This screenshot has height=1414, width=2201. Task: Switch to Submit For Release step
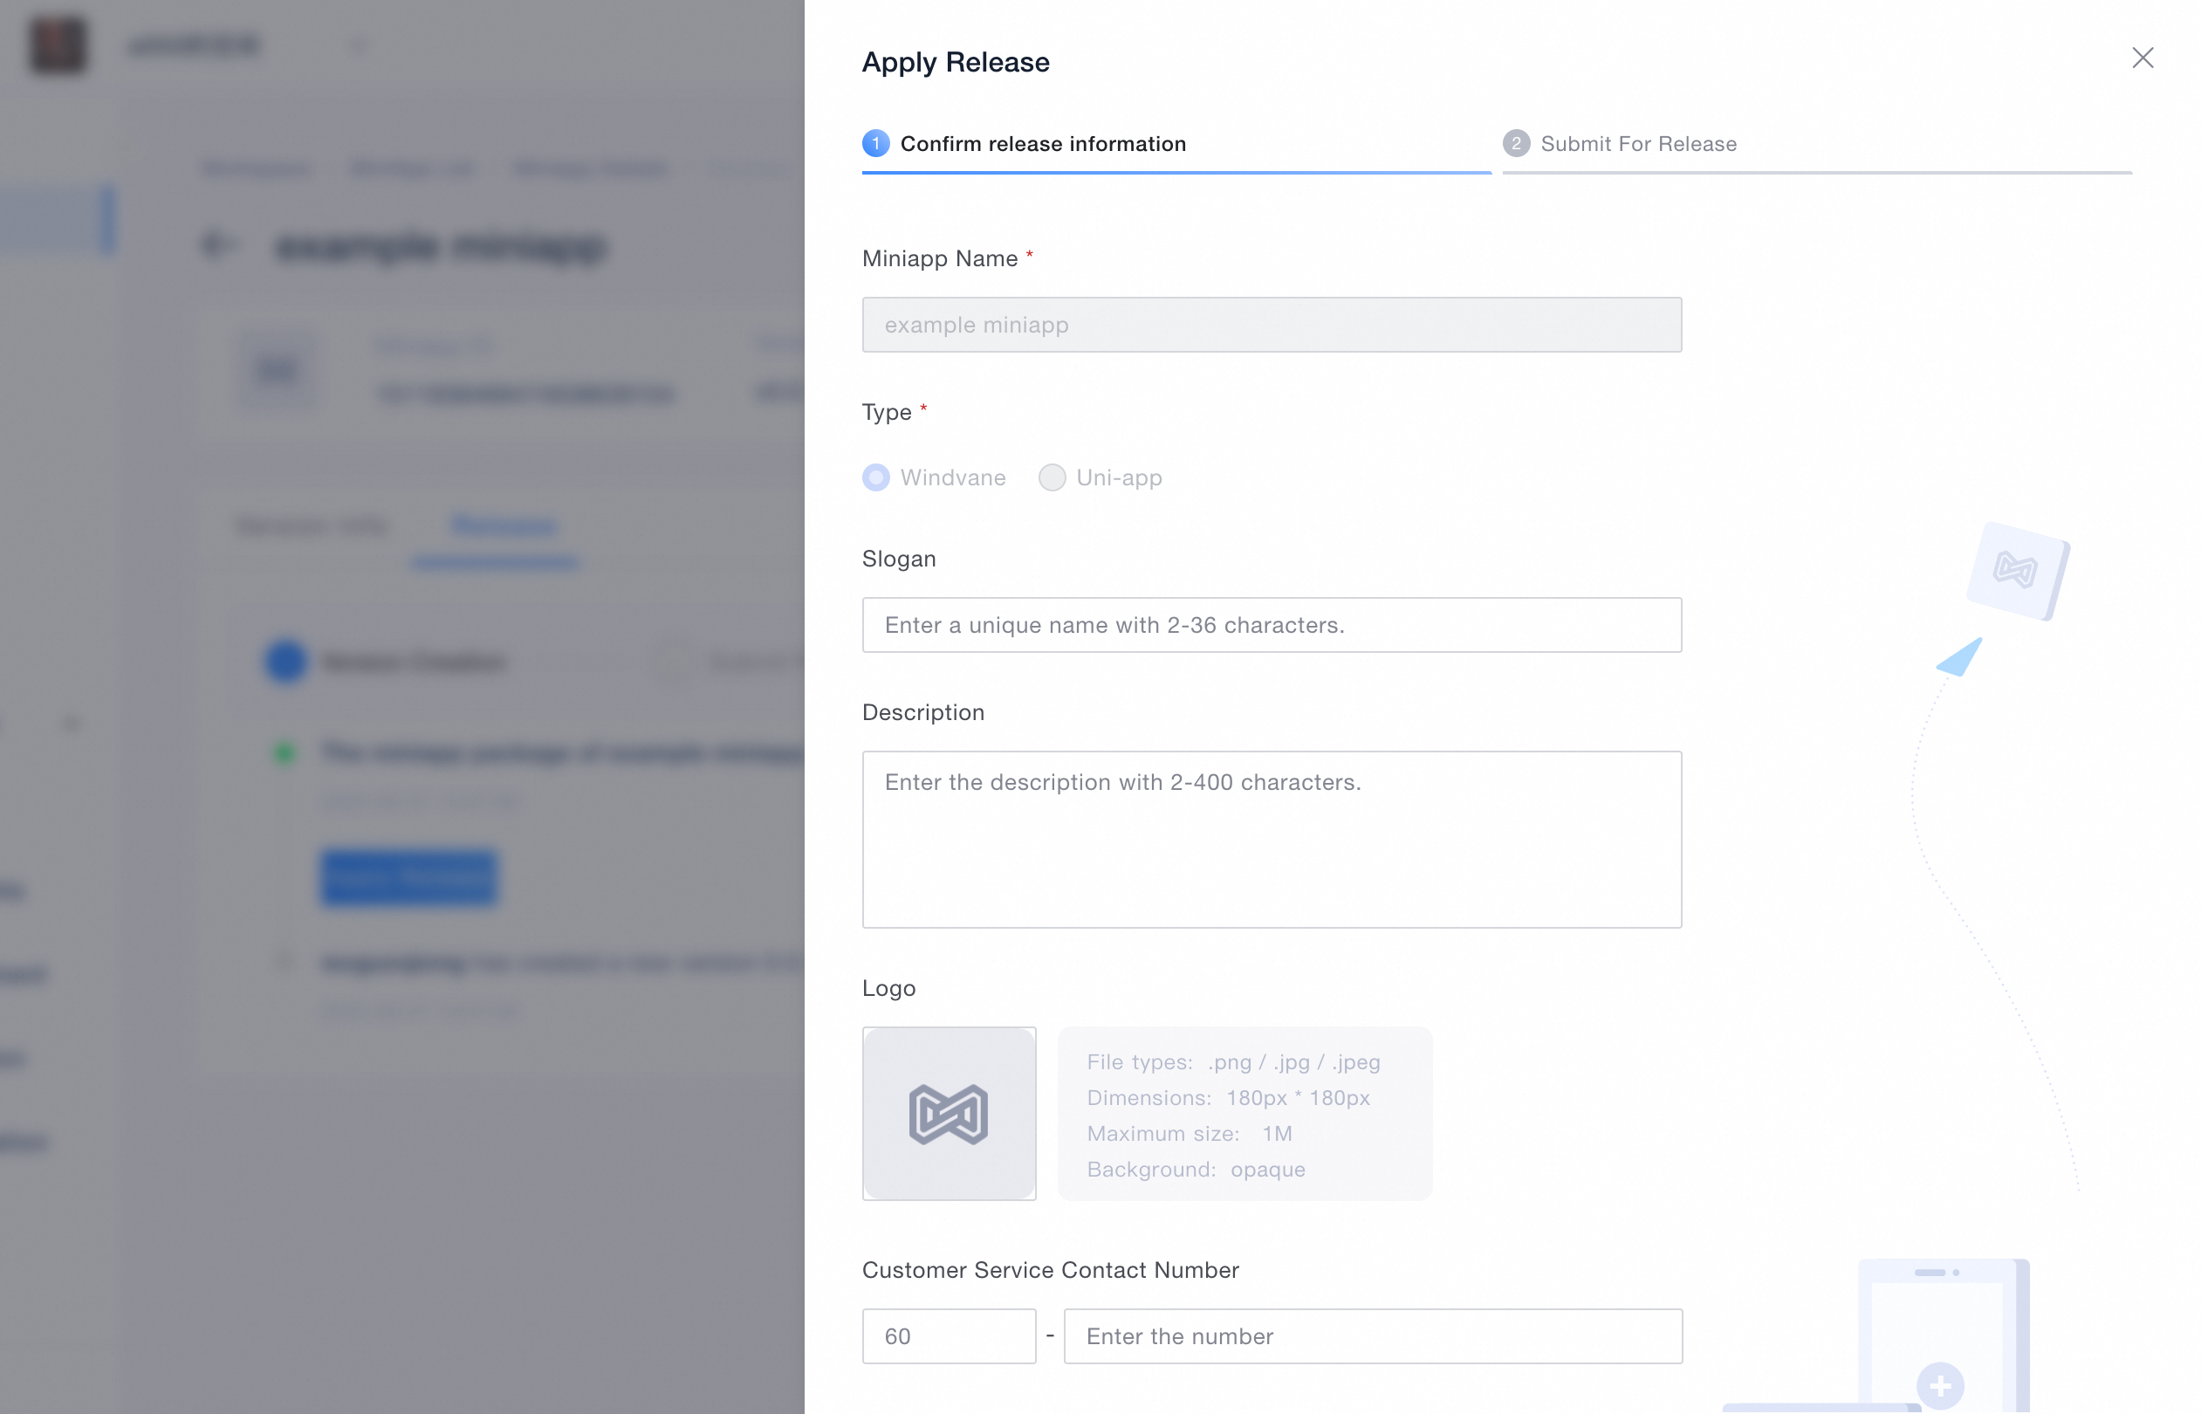coord(1637,143)
